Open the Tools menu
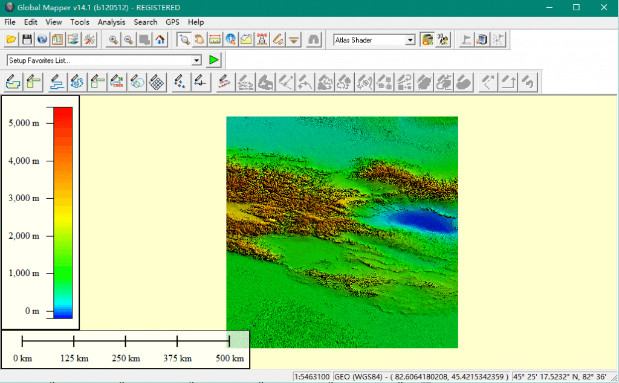Image resolution: width=619 pixels, height=383 pixels. pos(79,22)
